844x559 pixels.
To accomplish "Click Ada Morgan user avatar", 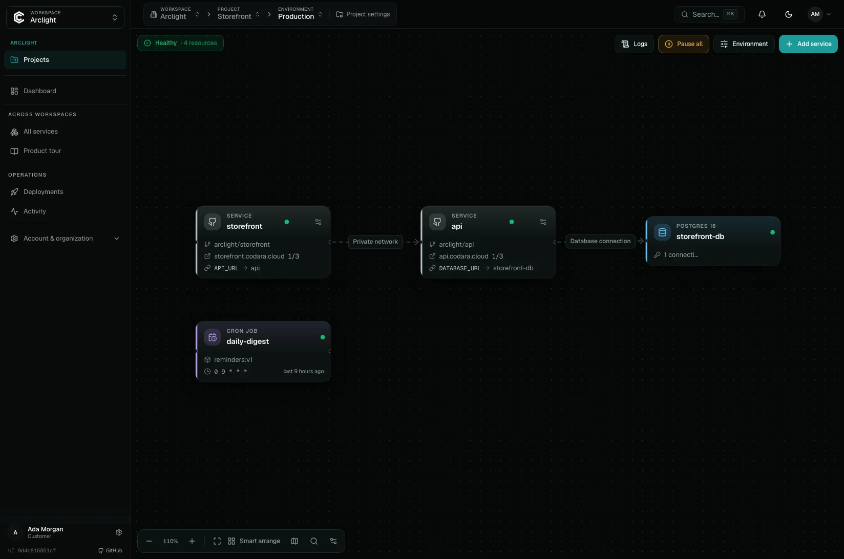I will click(15, 532).
